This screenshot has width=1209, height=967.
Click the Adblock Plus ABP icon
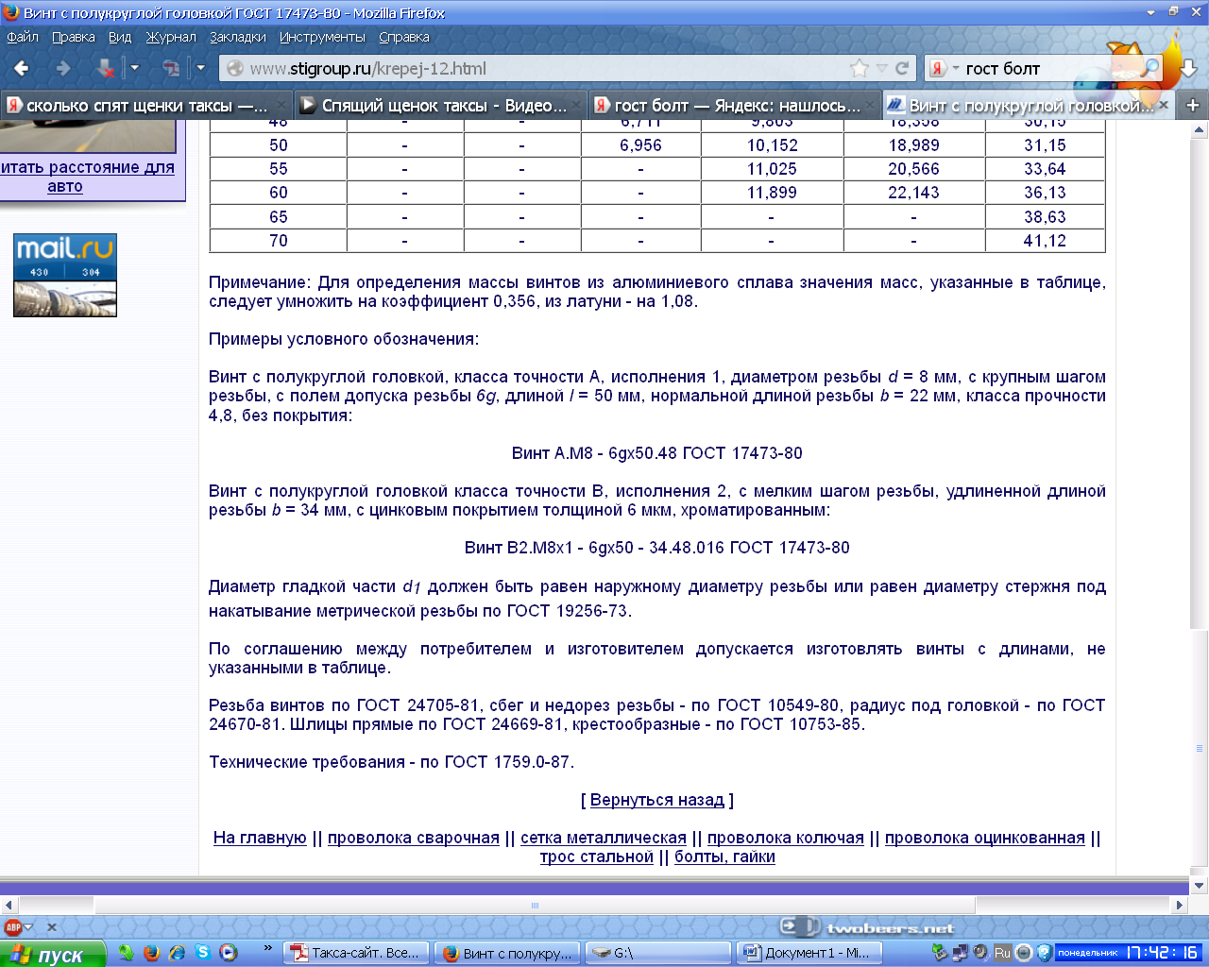[13, 927]
